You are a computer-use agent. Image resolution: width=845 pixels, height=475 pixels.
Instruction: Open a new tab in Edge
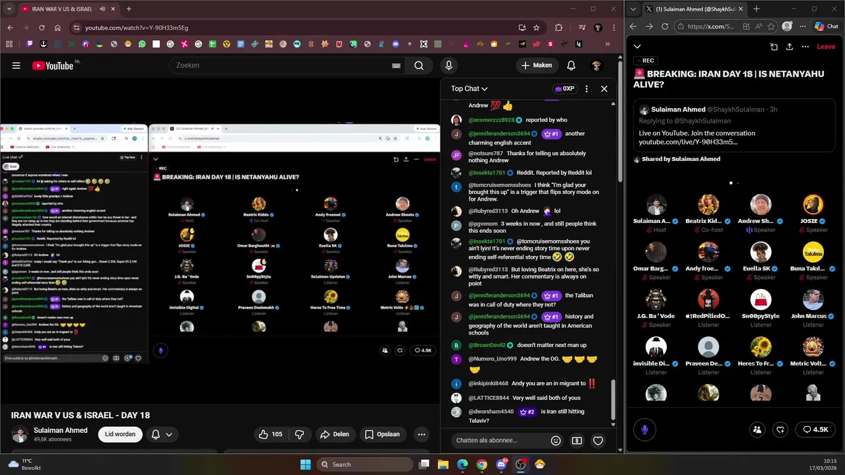pos(757,9)
